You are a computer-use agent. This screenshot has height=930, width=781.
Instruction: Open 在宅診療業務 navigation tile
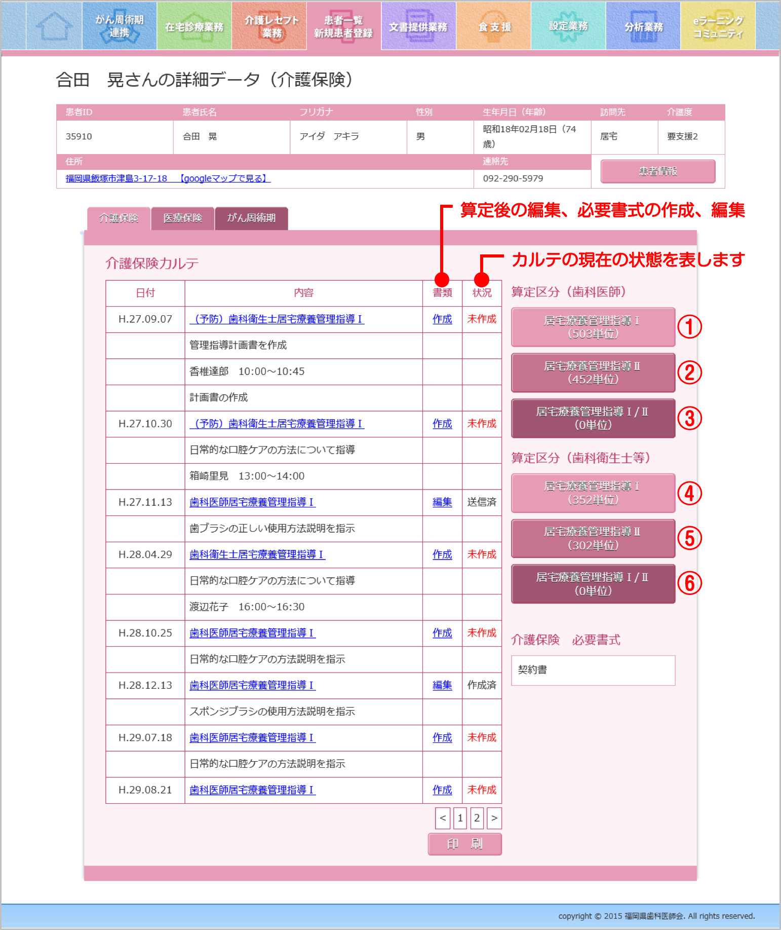tap(194, 26)
